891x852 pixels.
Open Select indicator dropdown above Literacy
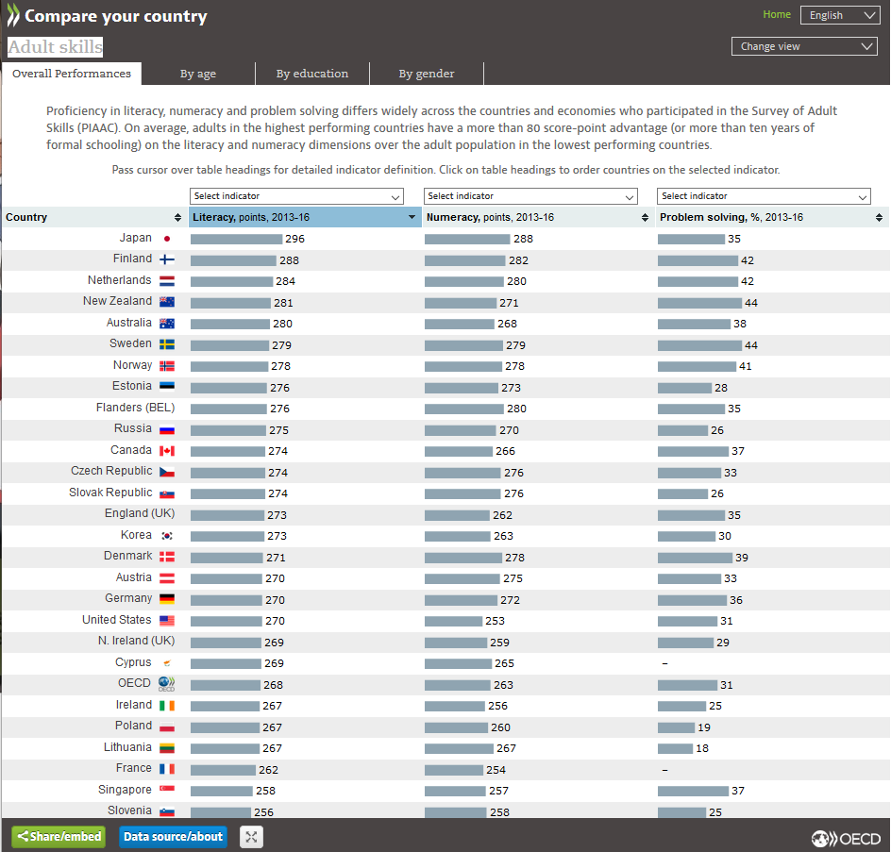point(296,196)
